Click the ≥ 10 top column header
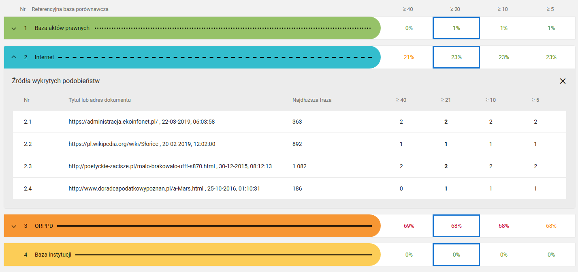The width and height of the screenshot is (578, 272). coord(503,9)
